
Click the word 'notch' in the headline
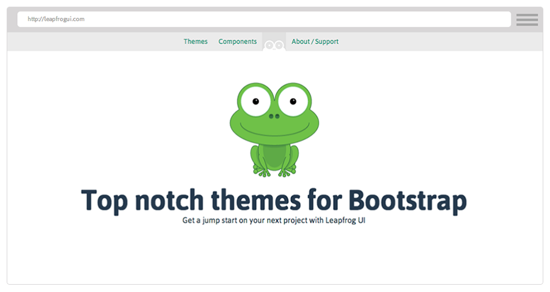coord(167,200)
